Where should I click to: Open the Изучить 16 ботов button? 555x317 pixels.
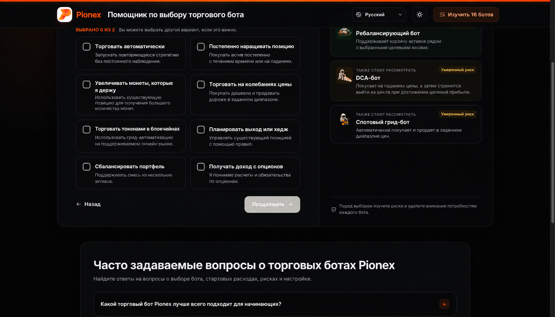point(466,15)
